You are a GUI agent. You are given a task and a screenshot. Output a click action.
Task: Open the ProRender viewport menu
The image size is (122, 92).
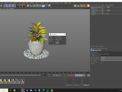12,8
